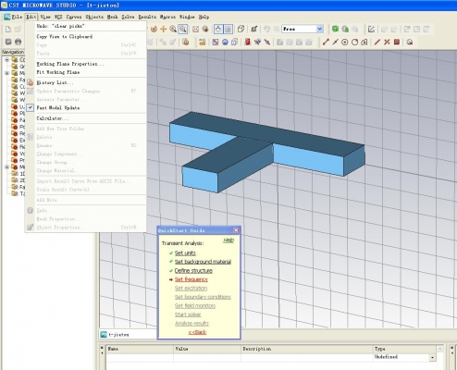Click the new file icon in toolbar

pos(8,29)
